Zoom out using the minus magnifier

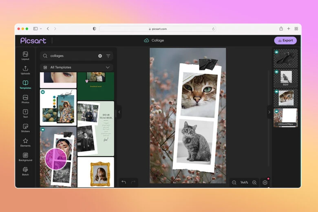click(x=234, y=183)
